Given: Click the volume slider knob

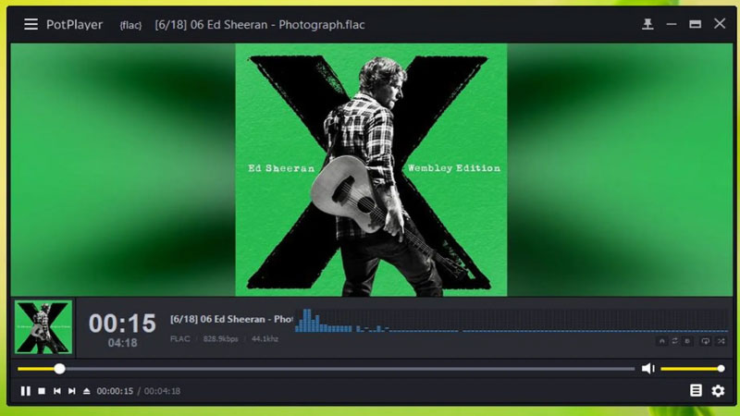Looking at the screenshot, I should [x=721, y=369].
